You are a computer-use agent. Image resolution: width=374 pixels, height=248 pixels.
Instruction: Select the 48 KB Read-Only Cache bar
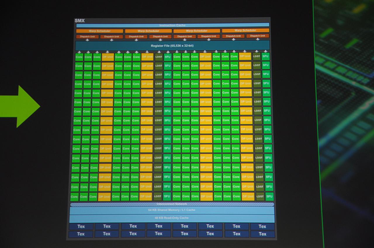(172, 218)
